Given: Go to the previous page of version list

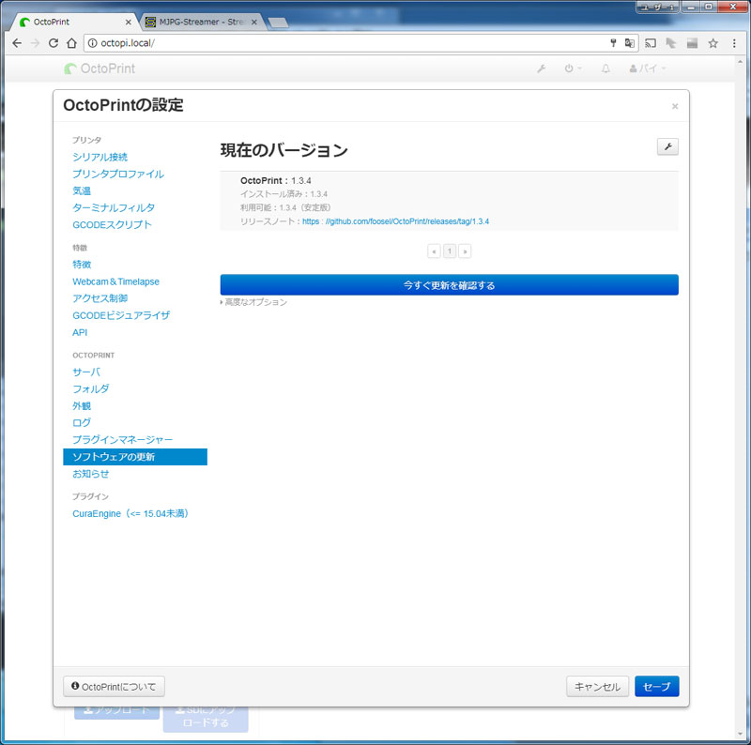Looking at the screenshot, I should click(x=434, y=251).
